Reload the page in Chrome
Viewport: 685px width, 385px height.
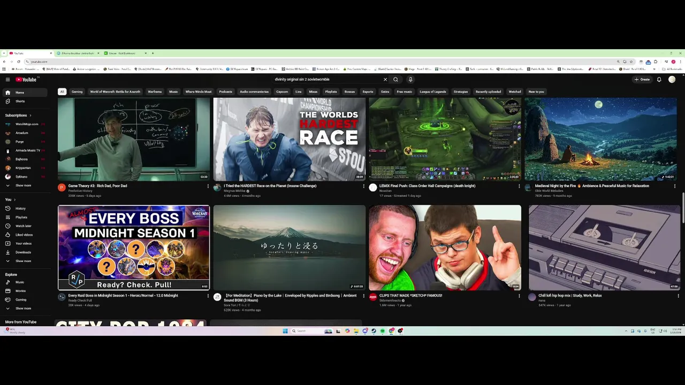(19, 61)
